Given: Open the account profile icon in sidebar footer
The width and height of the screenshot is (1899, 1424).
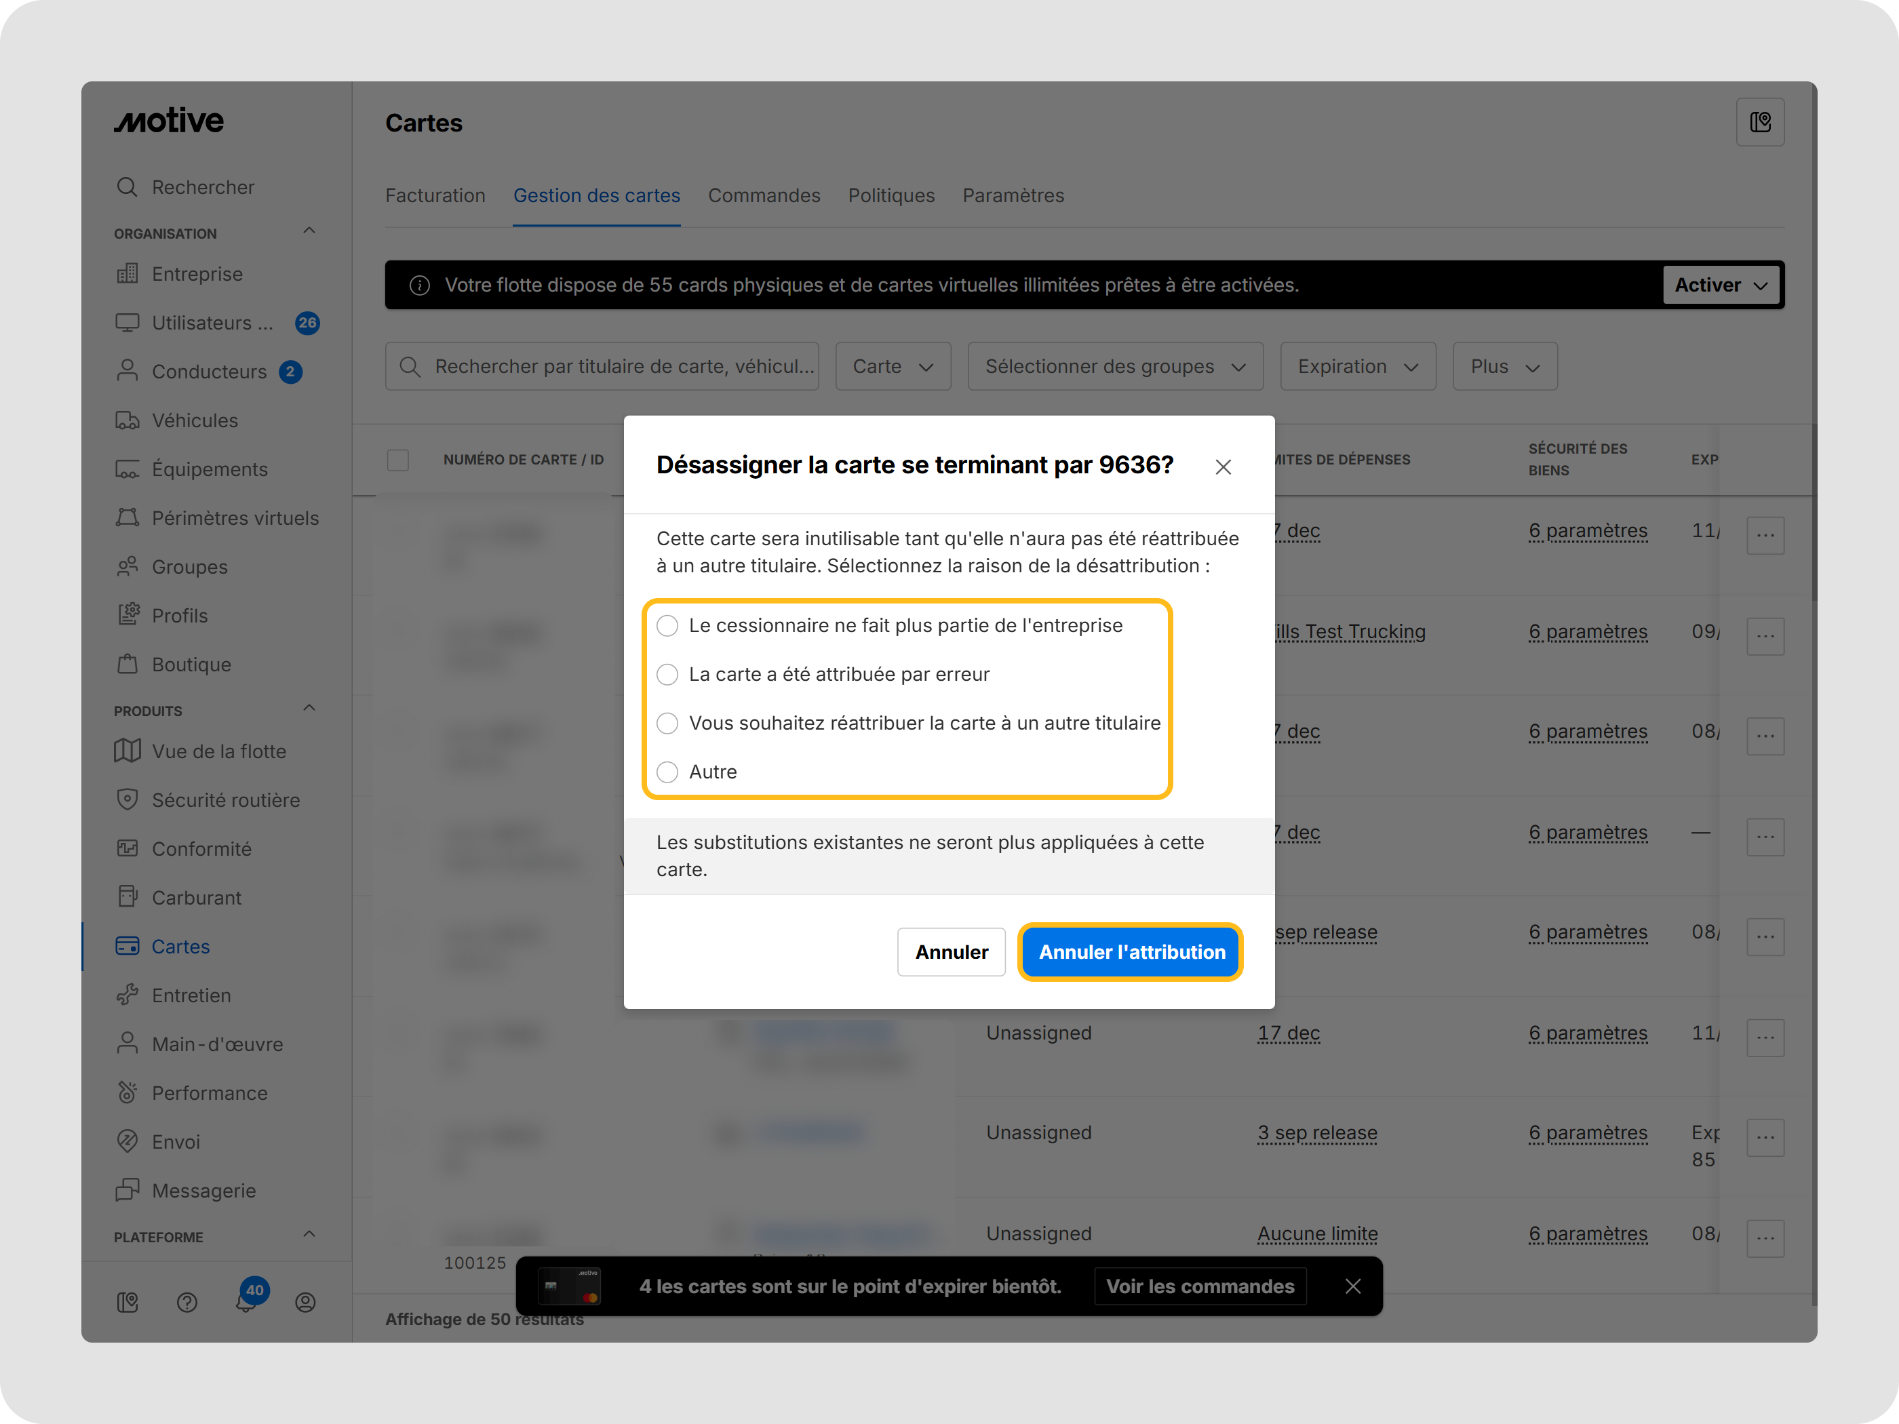Looking at the screenshot, I should coord(306,1303).
